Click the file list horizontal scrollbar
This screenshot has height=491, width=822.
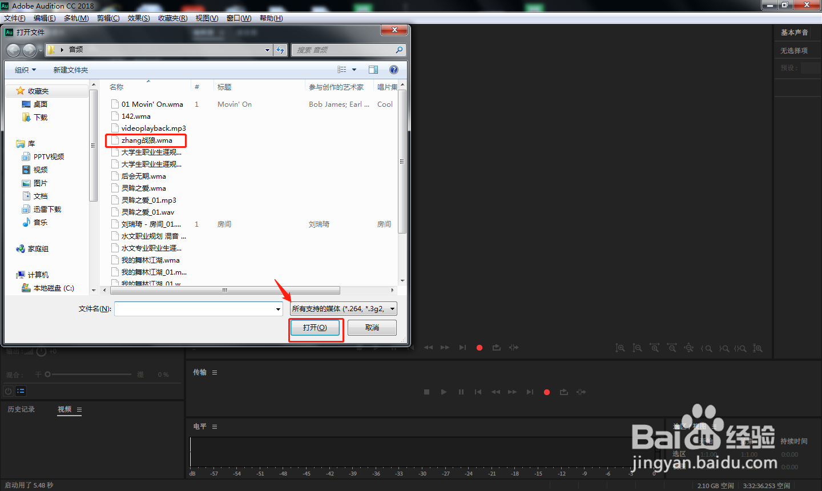(225, 290)
